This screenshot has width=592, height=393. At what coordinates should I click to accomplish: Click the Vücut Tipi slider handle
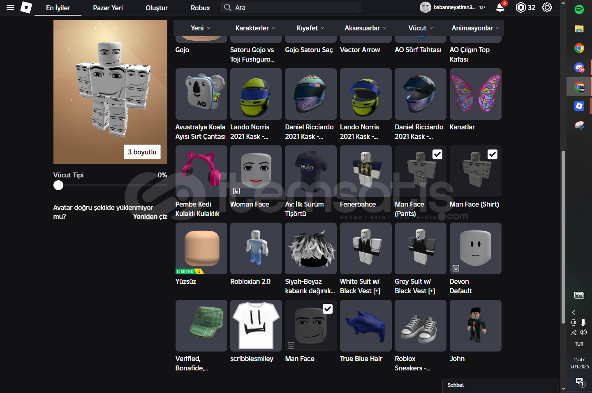click(x=58, y=185)
